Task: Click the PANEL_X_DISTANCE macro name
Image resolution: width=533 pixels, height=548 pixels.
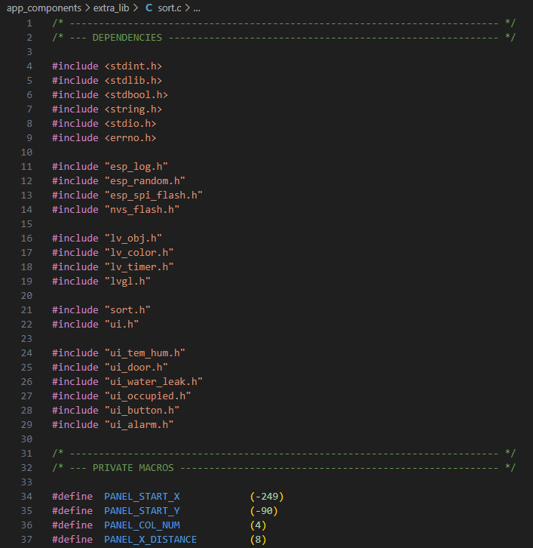Action: point(151,540)
